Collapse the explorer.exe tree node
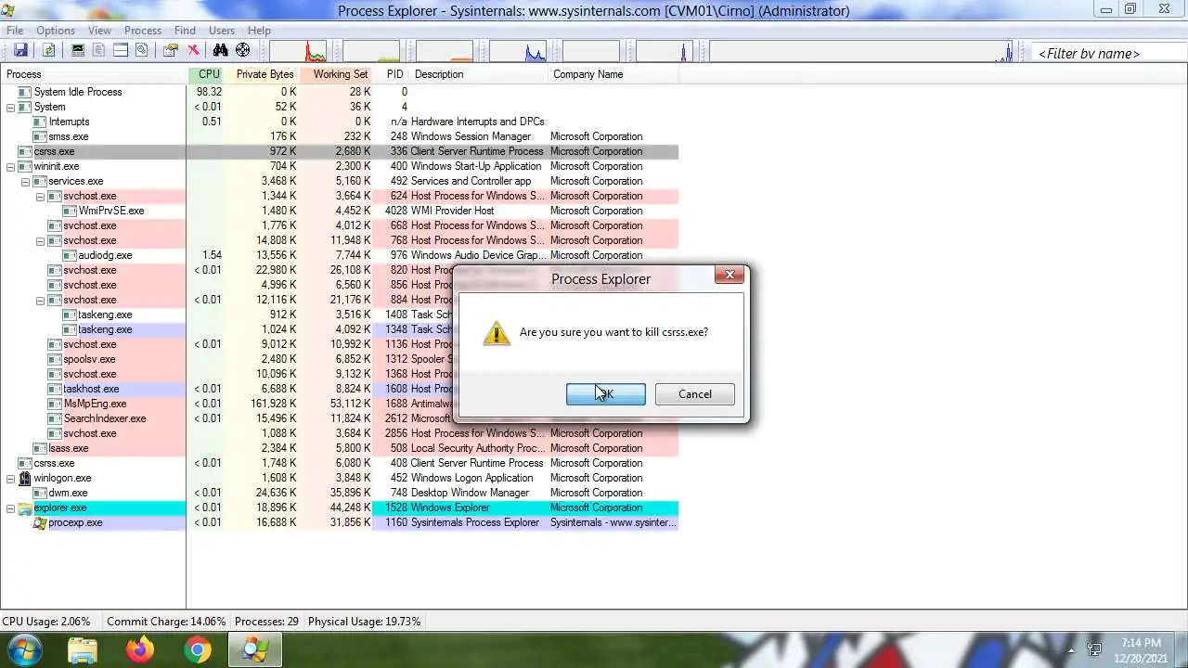The image size is (1188, 668). pyautogui.click(x=10, y=507)
